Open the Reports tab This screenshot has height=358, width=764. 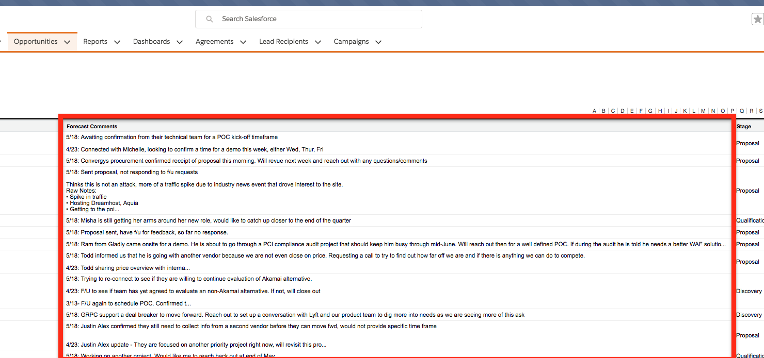point(95,42)
